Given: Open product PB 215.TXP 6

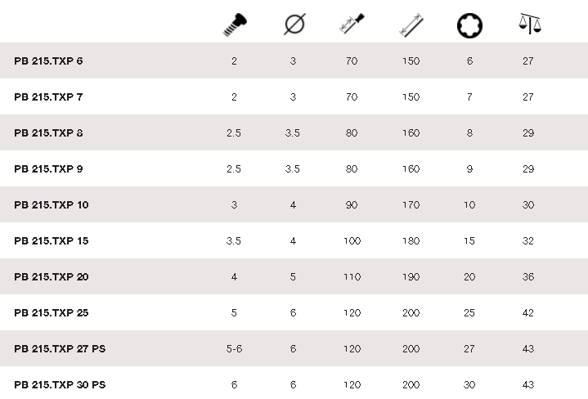Looking at the screenshot, I should 48,61.
